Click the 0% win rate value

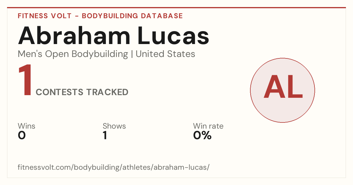click(x=202, y=135)
